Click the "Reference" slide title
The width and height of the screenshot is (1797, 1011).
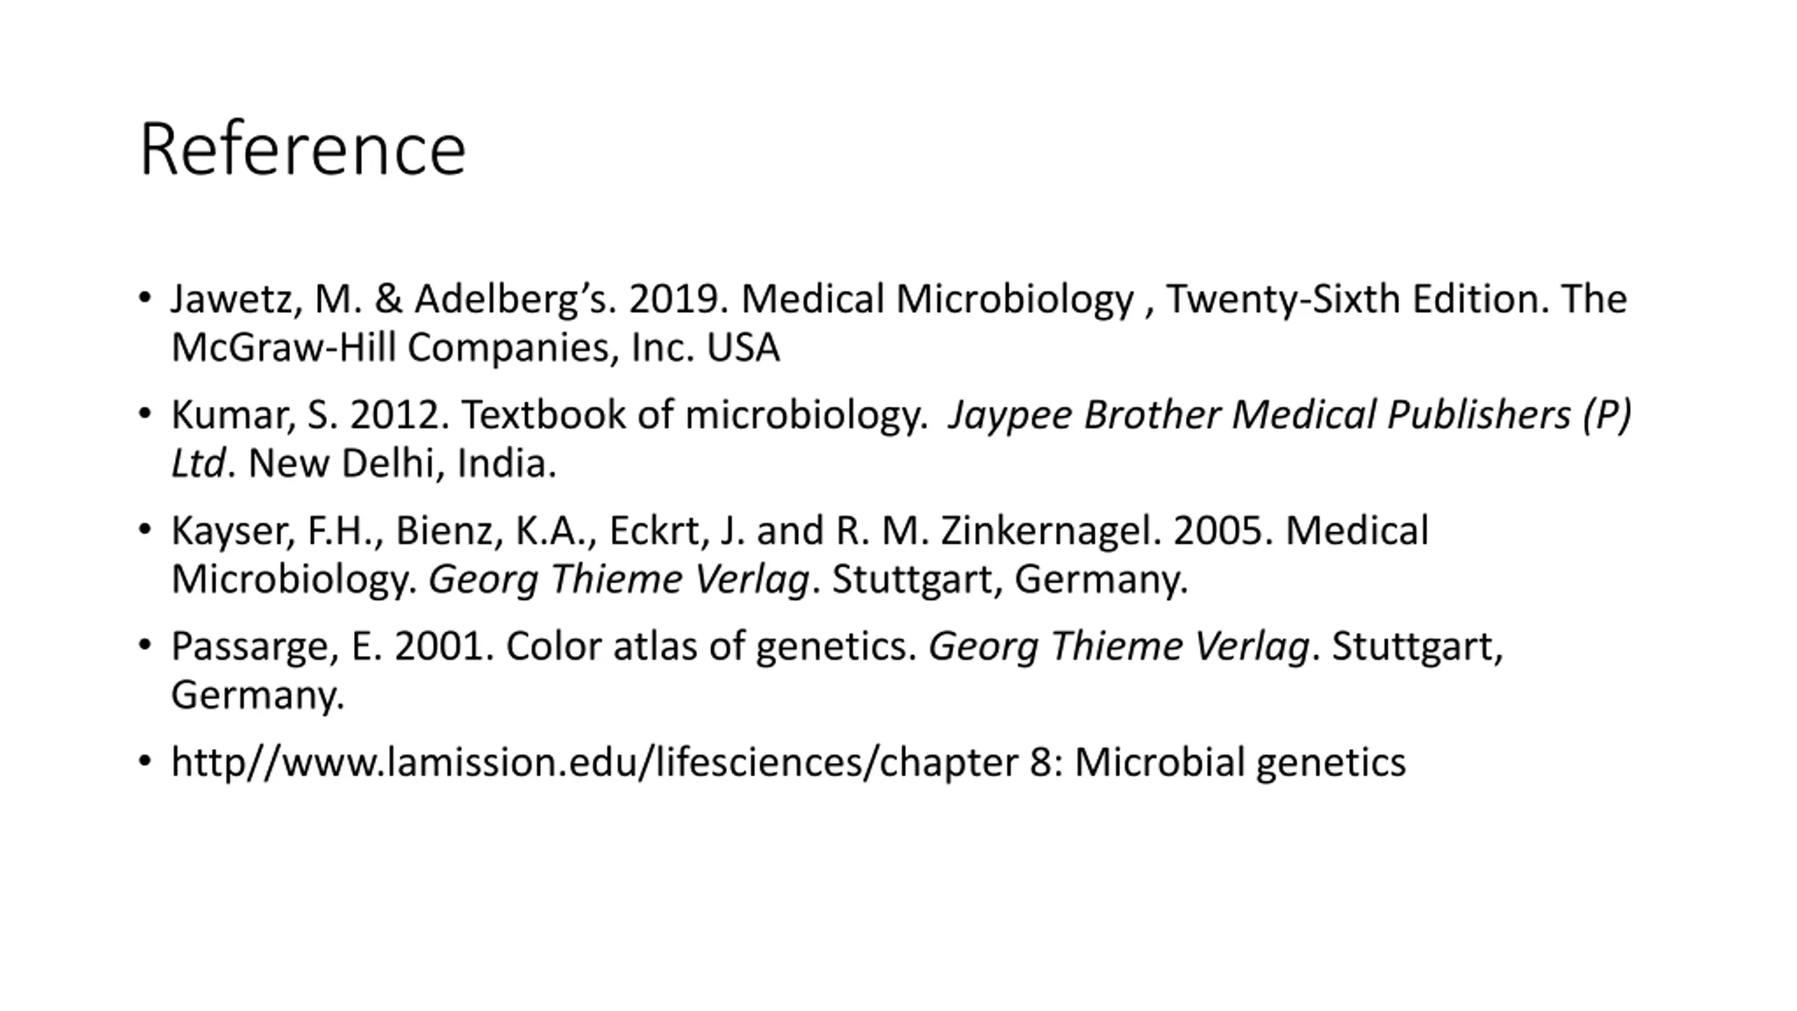coord(303,149)
